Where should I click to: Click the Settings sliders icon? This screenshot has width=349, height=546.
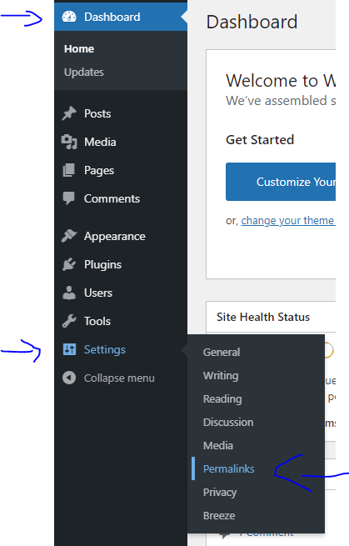69,349
